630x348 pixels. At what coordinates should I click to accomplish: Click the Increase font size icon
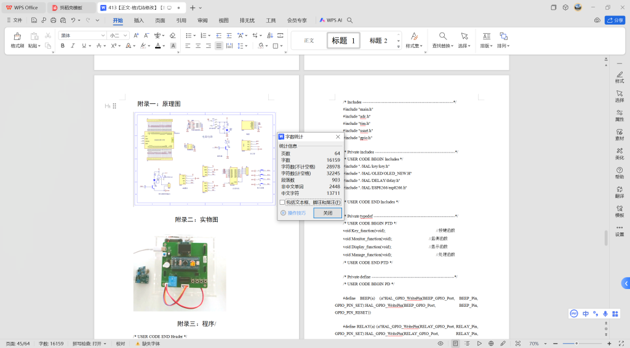(136, 35)
